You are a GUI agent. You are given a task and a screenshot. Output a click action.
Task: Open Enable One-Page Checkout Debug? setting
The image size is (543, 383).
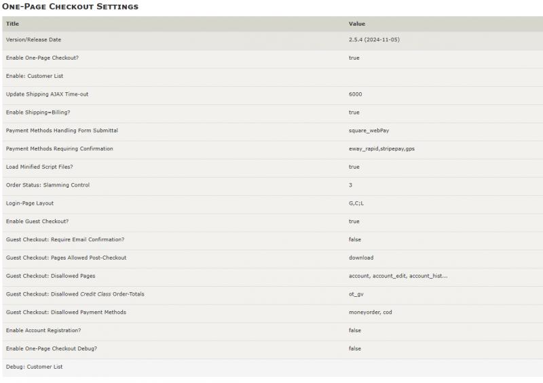273,348
